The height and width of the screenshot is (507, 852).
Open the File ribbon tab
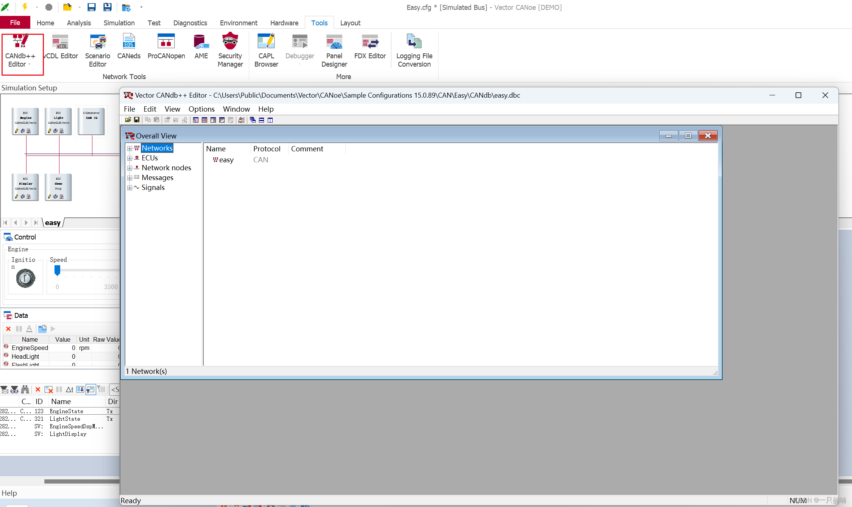(x=15, y=23)
